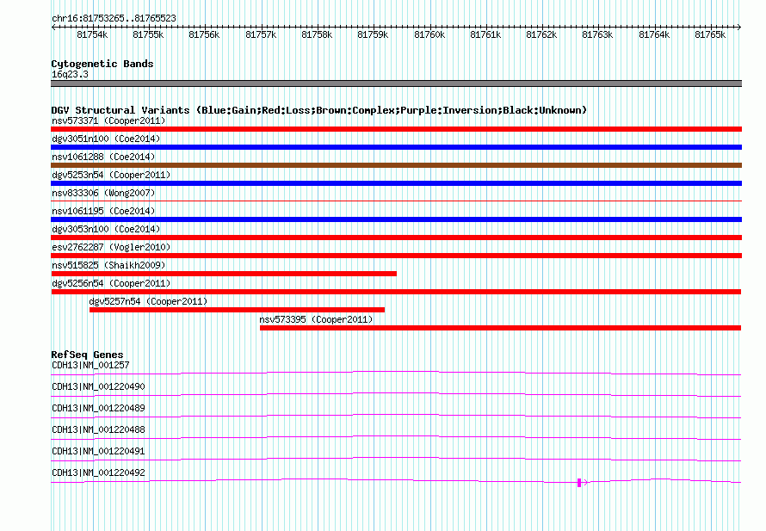
Task: Open the nsv573395 (Cooper2011) variant label
Action: (316, 319)
